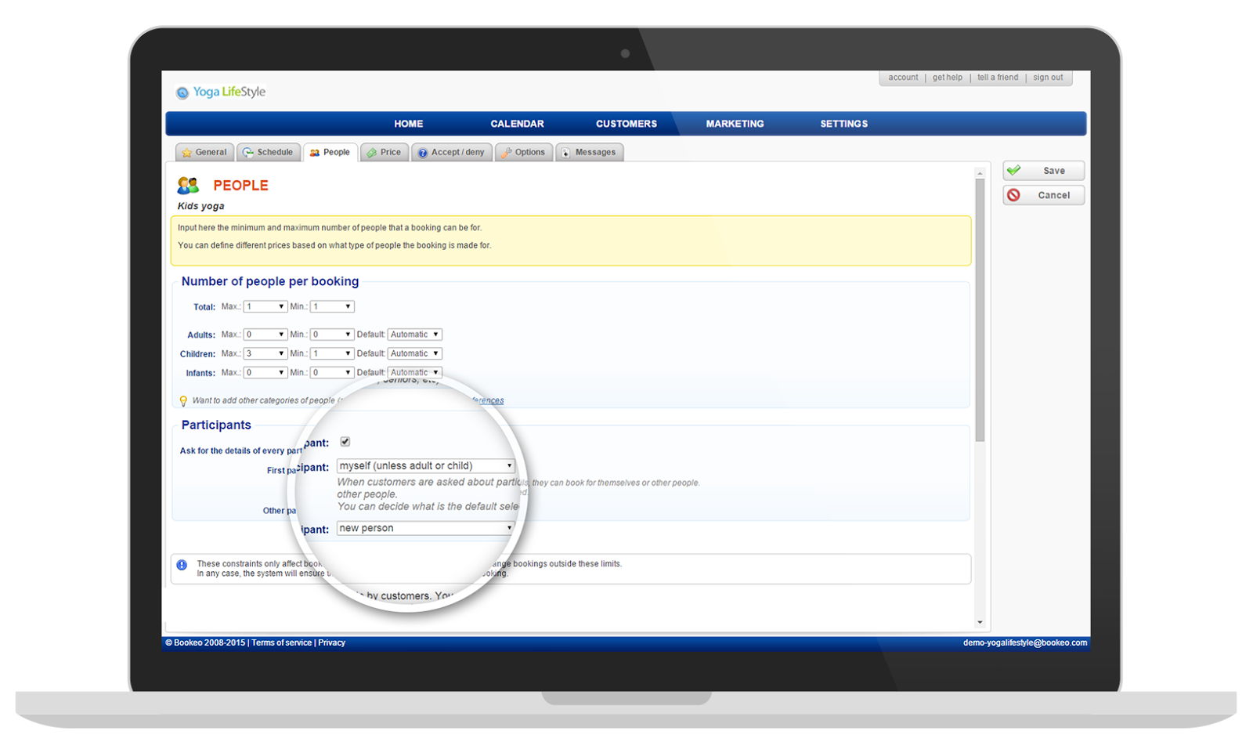Click the blue info icon near constraints note
Screen dimensions: 1253x749
click(182, 565)
